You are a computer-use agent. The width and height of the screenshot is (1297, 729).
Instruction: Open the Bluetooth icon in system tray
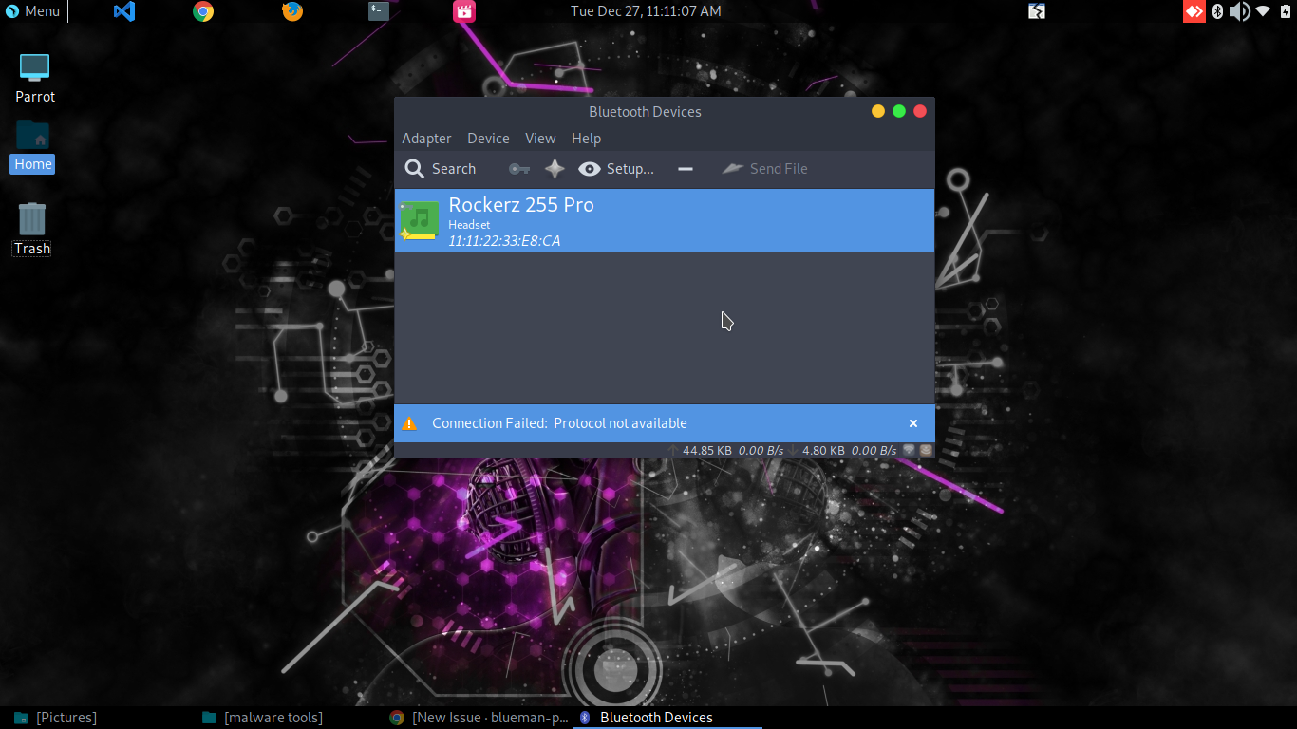(1218, 11)
